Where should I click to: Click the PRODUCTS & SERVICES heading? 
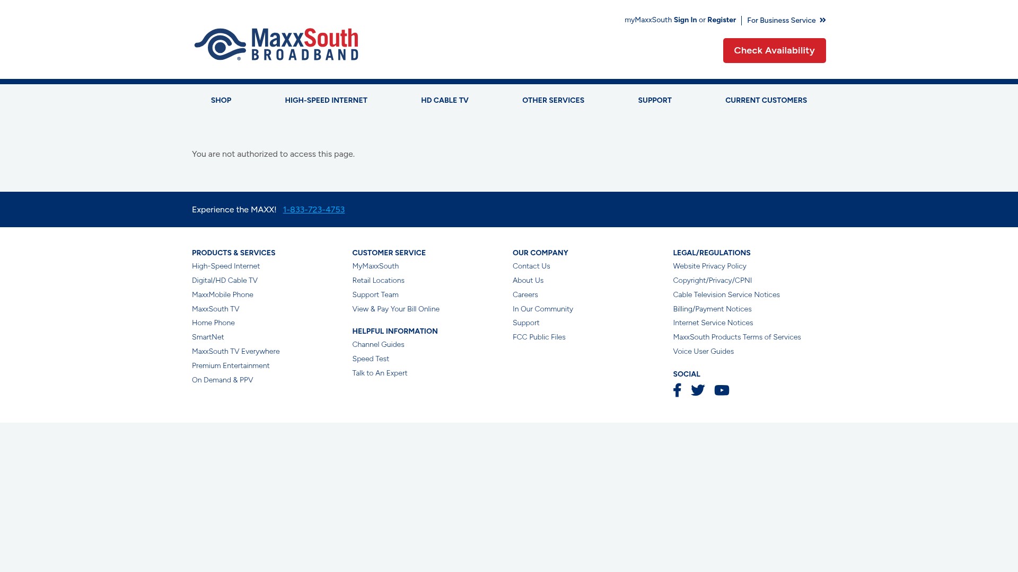[x=234, y=253]
